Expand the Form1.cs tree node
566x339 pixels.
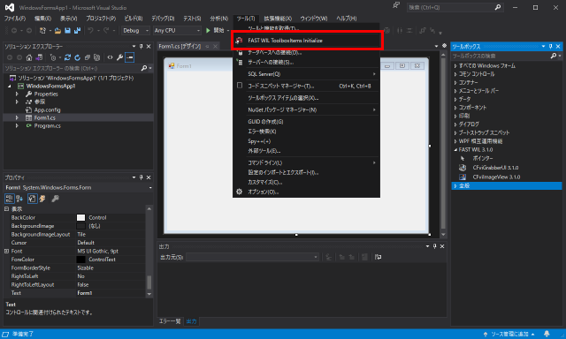tap(17, 117)
